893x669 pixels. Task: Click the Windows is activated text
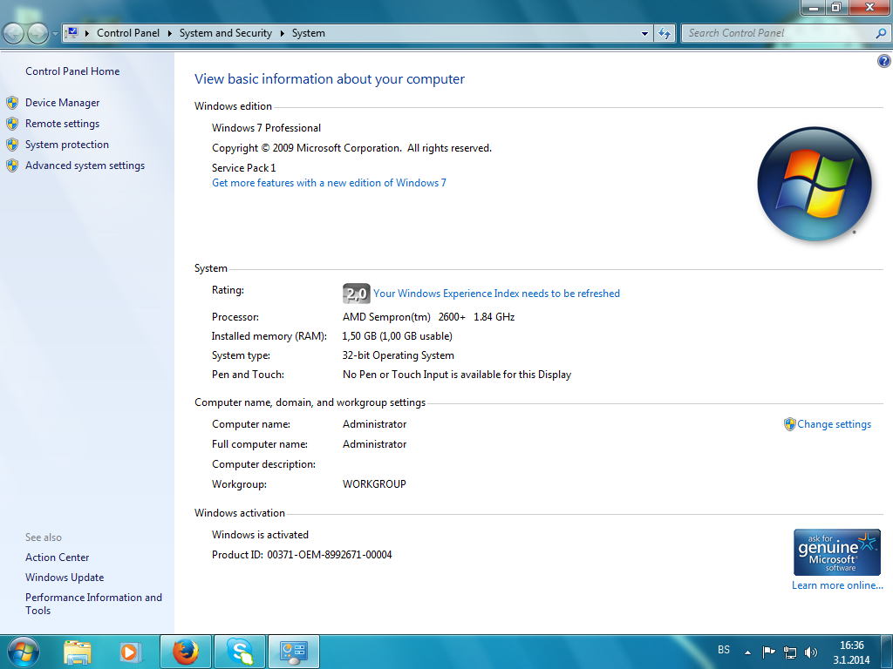[260, 535]
